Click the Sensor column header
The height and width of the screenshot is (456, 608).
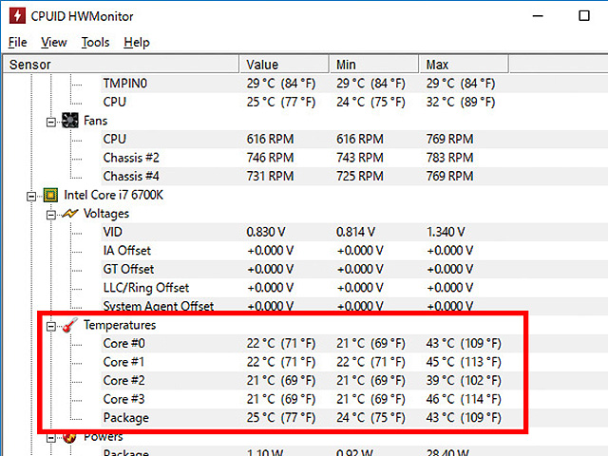tap(121, 65)
